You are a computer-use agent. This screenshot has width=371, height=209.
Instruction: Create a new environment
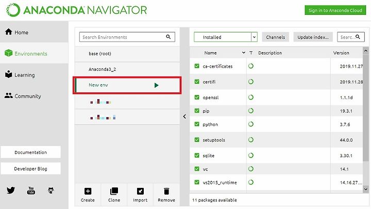(x=88, y=195)
